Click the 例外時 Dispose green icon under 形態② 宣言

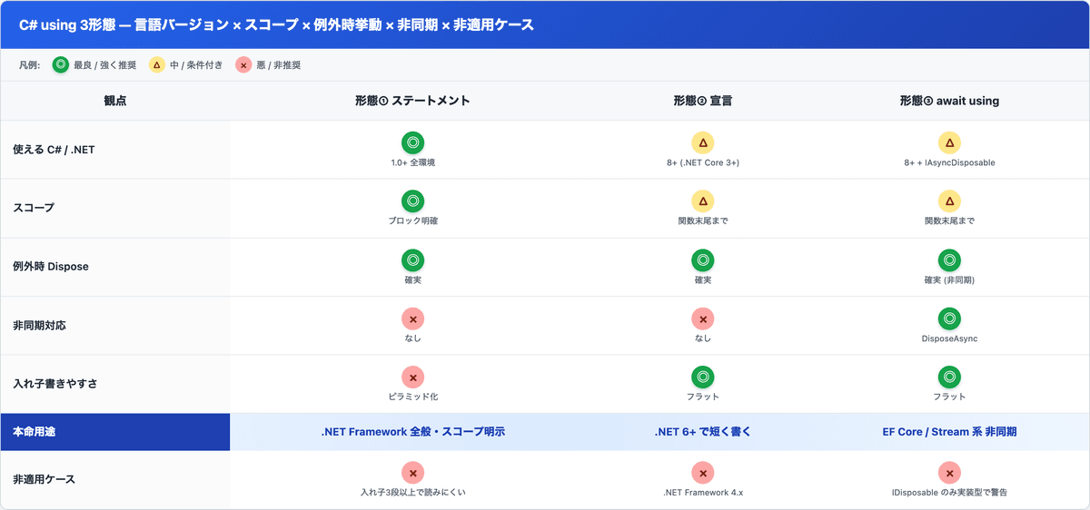tap(702, 260)
